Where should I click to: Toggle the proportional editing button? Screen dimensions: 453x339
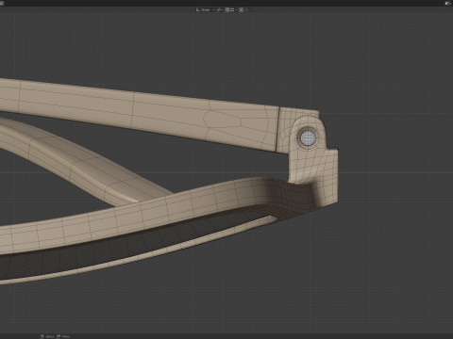(x=241, y=10)
